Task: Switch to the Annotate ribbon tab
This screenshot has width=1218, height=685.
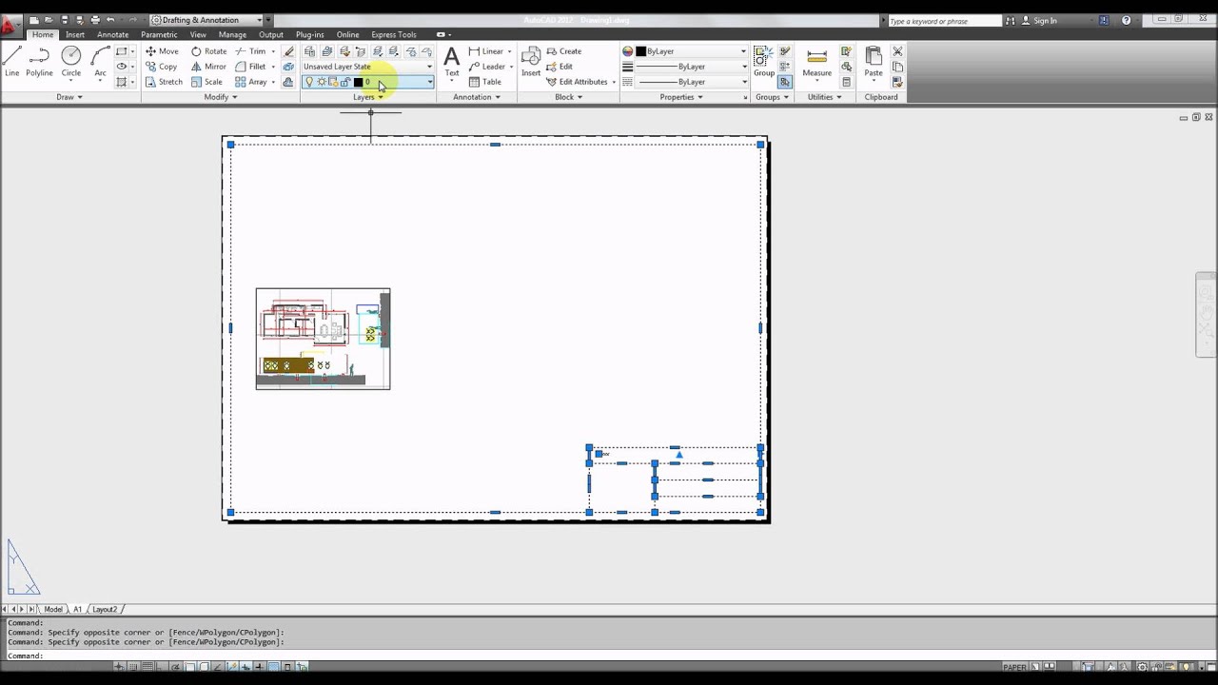Action: pos(112,34)
